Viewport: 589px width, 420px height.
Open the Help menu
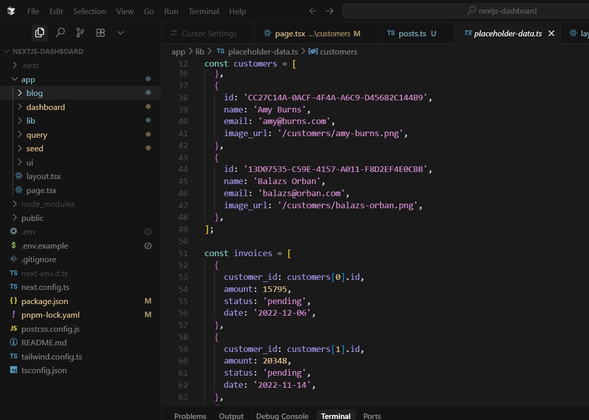tap(237, 11)
